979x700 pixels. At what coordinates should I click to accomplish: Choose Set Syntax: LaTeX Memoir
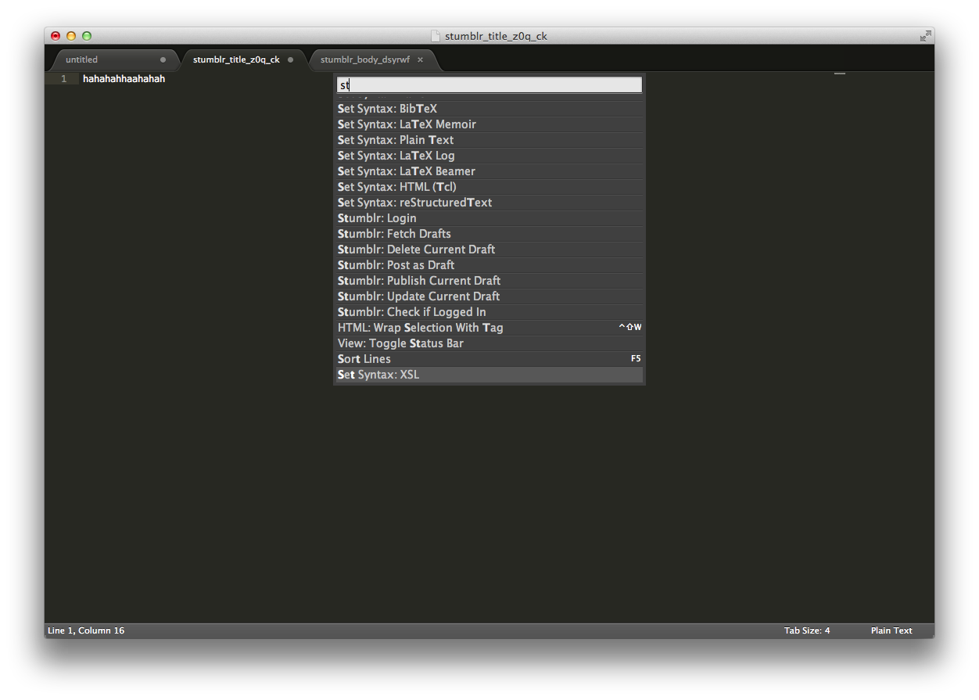click(489, 124)
